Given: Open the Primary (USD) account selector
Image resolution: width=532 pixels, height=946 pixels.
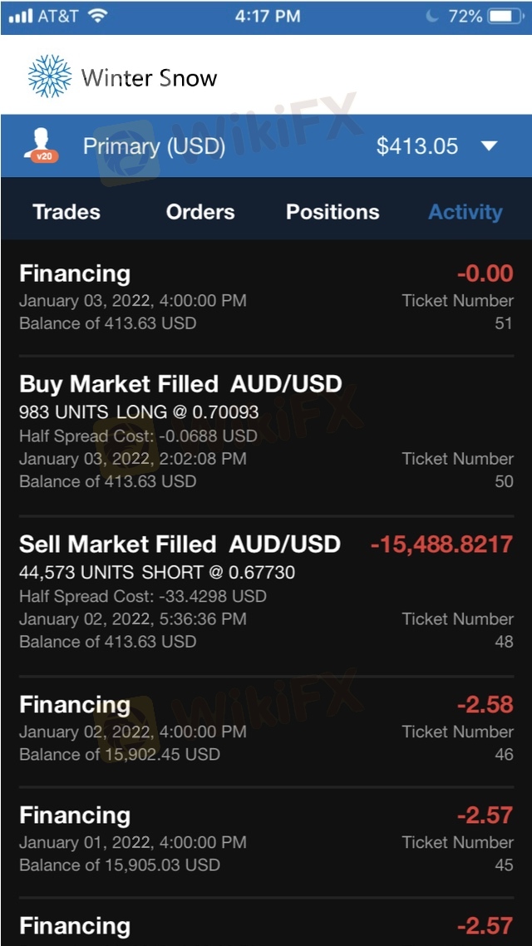Looking at the screenshot, I should (154, 146).
